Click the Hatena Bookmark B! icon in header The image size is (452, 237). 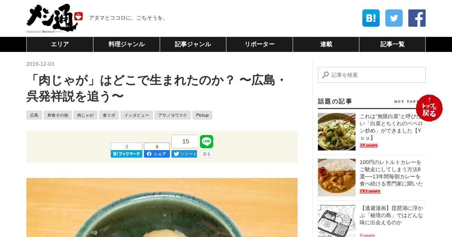coord(371,18)
